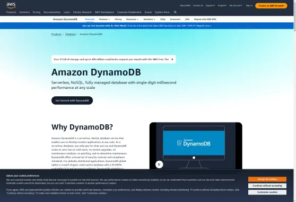Image resolution: width=296 pixels, height=202 pixels.
Task: Click the DynamoDB video thumbnail
Action: click(x=196, y=146)
